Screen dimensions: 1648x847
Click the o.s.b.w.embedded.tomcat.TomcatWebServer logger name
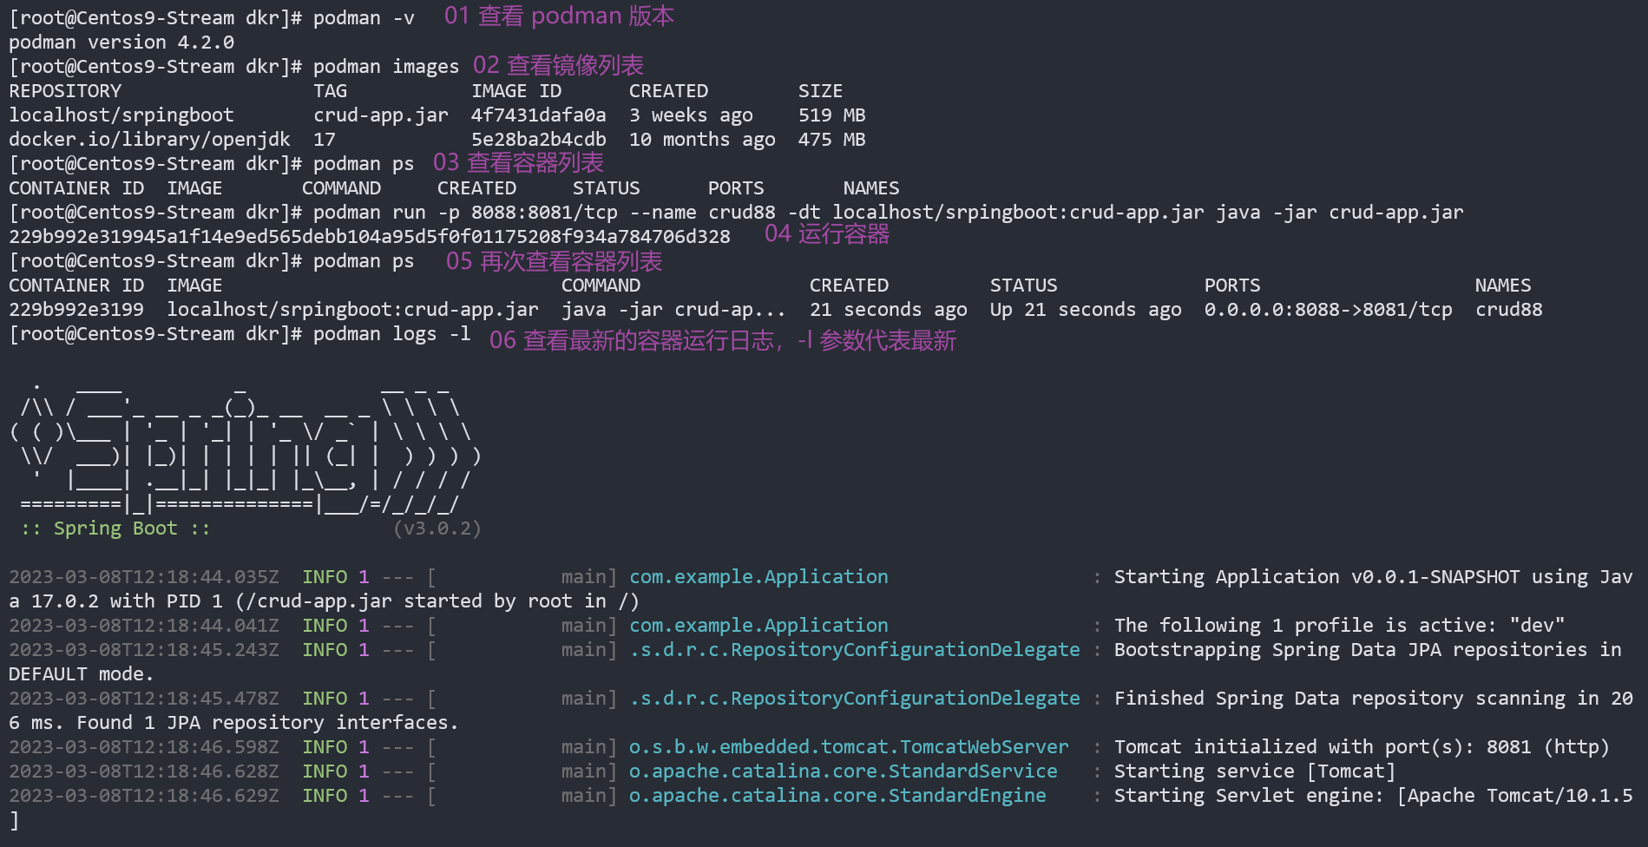[x=849, y=747]
